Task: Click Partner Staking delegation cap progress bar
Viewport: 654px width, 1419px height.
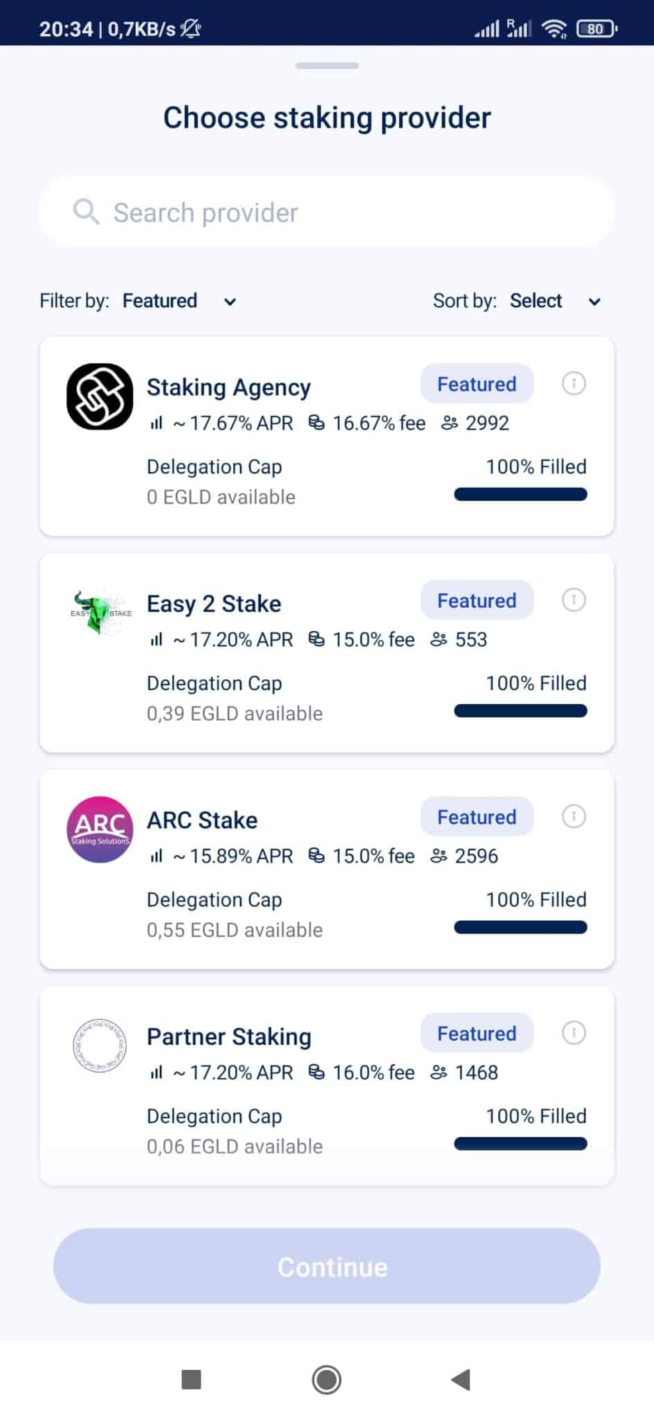Action: coord(520,1144)
